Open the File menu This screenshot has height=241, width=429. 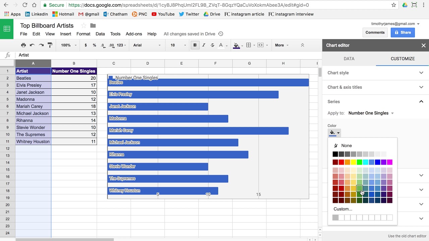coord(23,34)
